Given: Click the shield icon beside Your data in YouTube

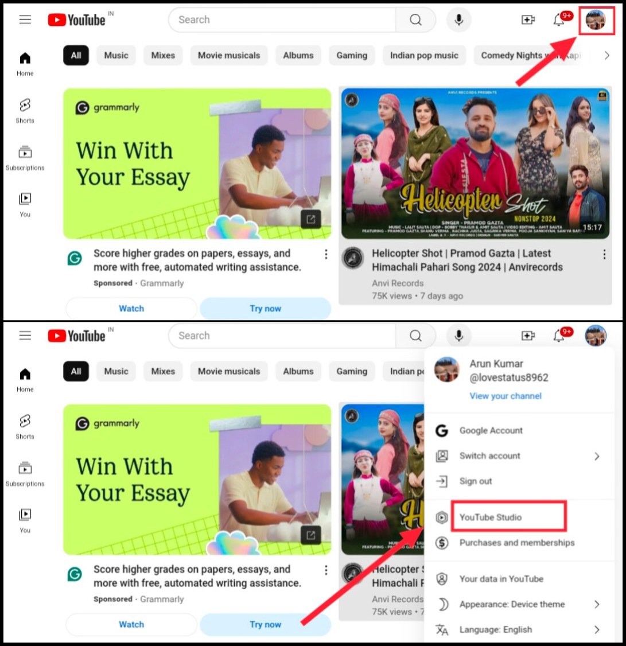Looking at the screenshot, I should pos(442,579).
